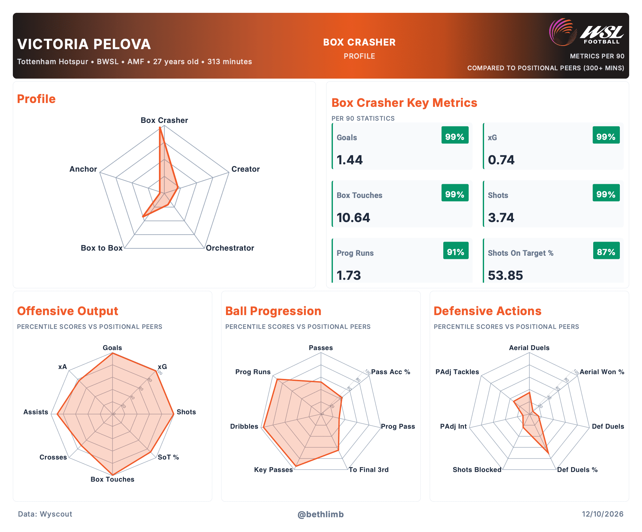Click the Defensive Actions section heading
The height and width of the screenshot is (532, 642).
pos(488,311)
